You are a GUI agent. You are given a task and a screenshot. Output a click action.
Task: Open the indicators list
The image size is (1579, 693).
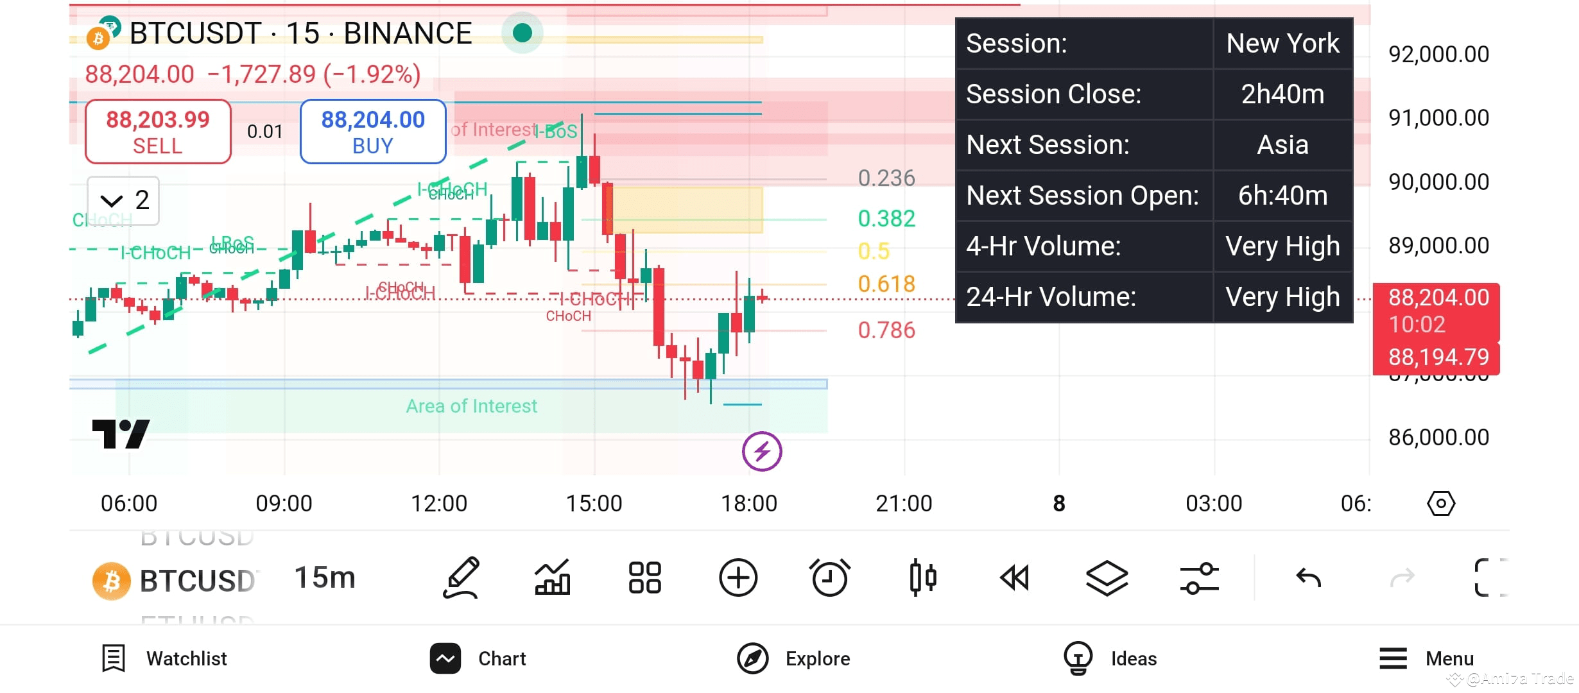click(551, 577)
